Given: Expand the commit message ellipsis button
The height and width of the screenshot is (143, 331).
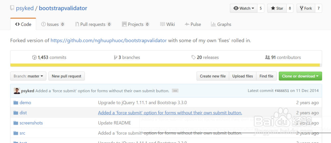Looking at the screenshot, I should [x=175, y=91].
